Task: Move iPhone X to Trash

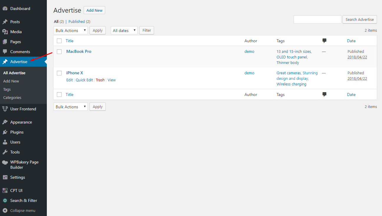Action: point(100,80)
